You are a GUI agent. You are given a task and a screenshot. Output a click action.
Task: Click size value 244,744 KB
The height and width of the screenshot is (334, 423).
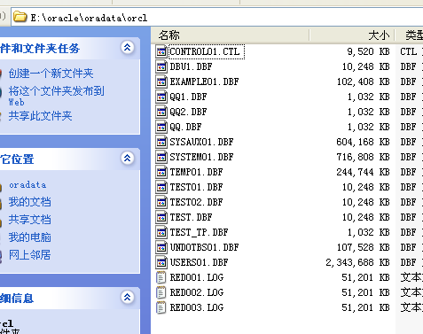363,172
